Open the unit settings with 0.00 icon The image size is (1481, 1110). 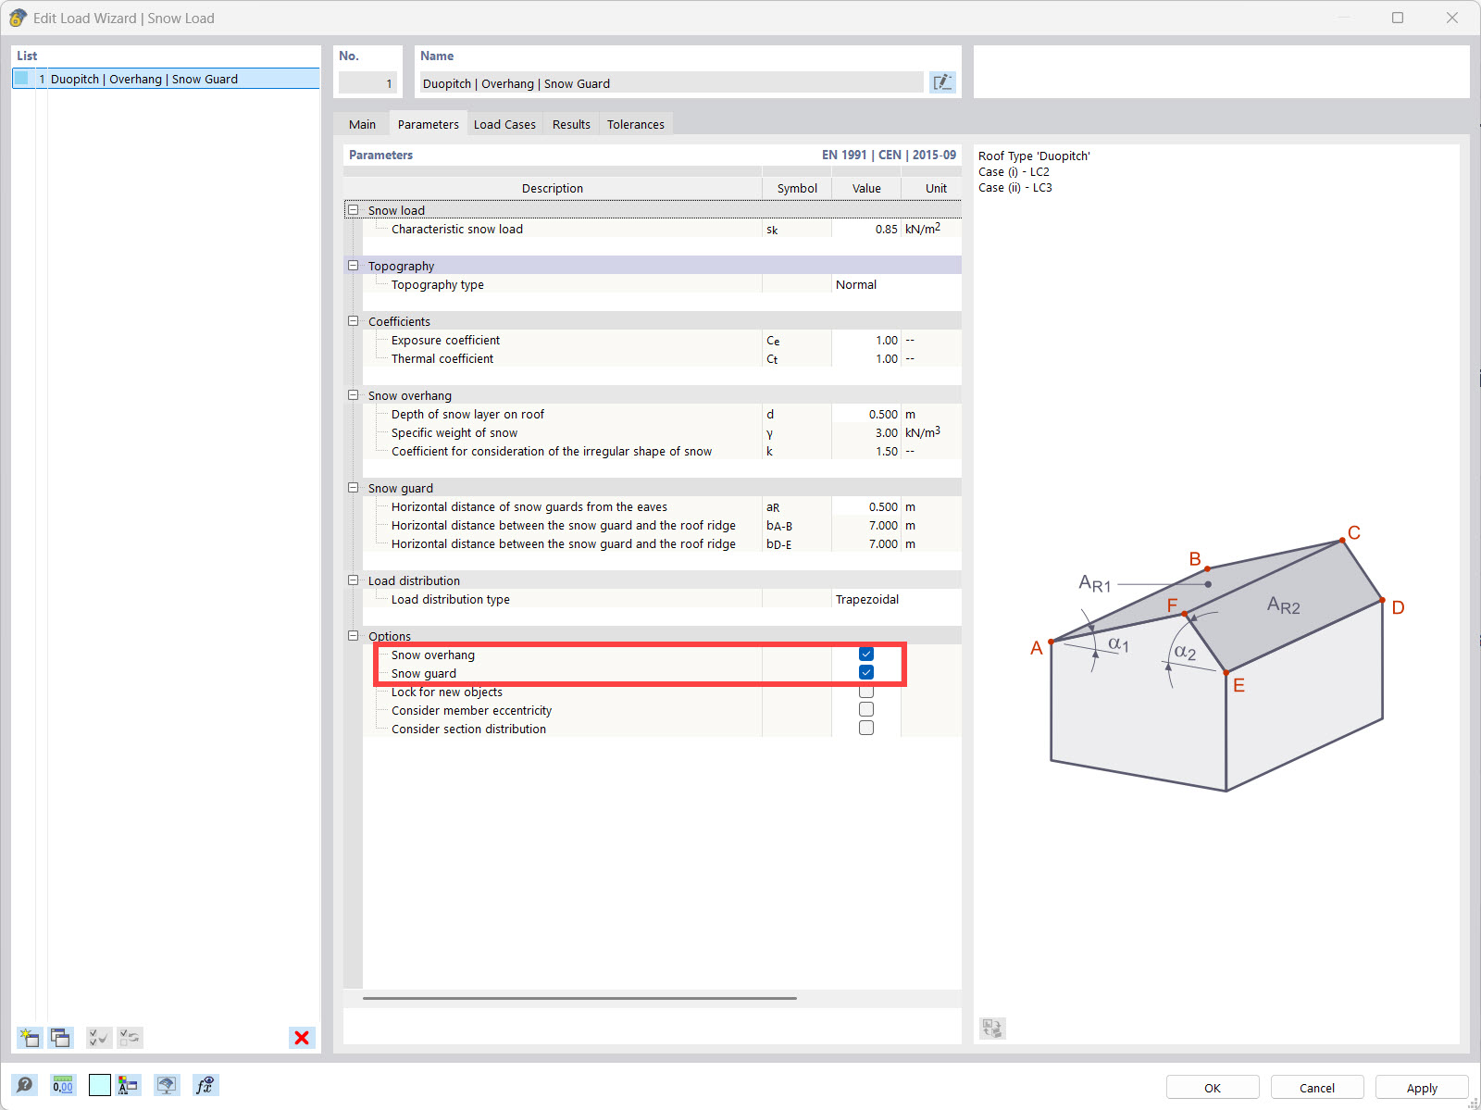(x=61, y=1085)
